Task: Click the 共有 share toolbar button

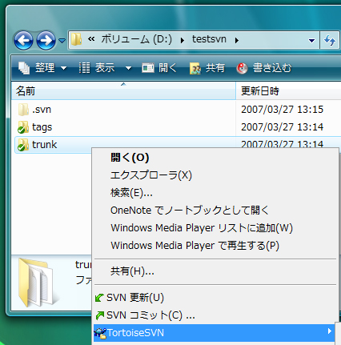Action: [x=207, y=68]
